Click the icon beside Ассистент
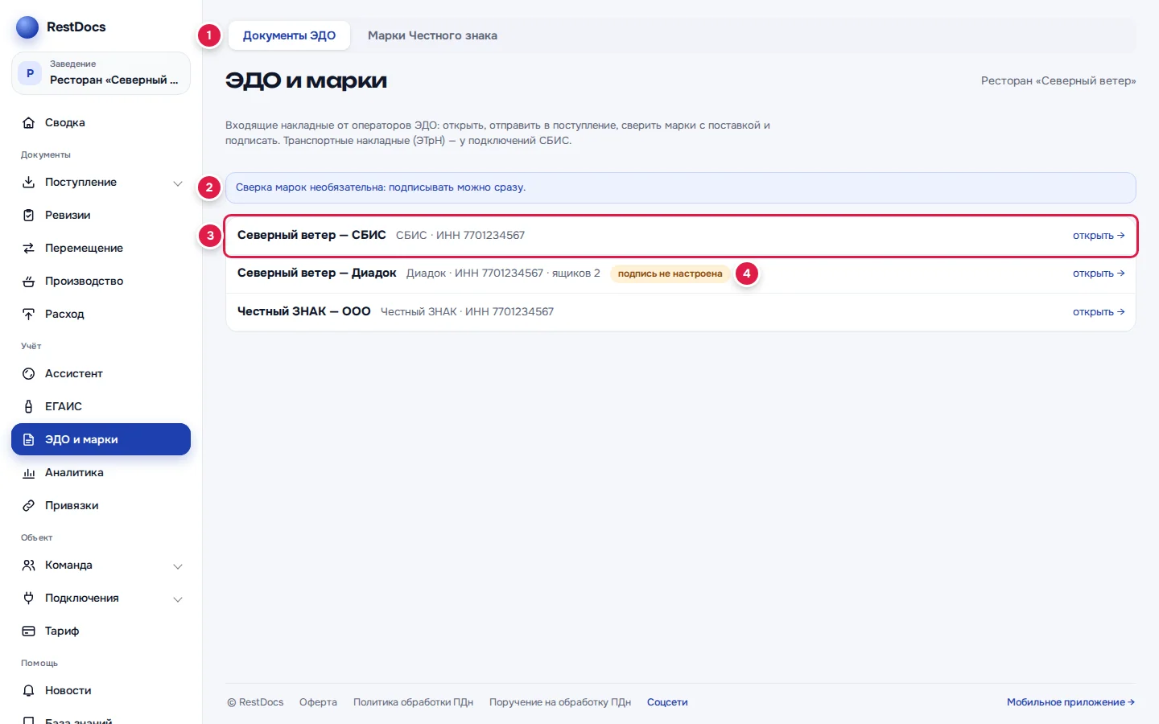Screen dimensions: 1159x724 (x=29, y=374)
